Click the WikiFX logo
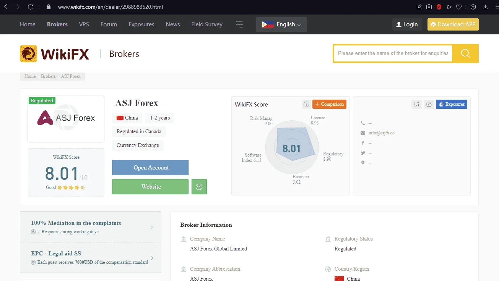This screenshot has height=281, width=499. tap(55, 54)
